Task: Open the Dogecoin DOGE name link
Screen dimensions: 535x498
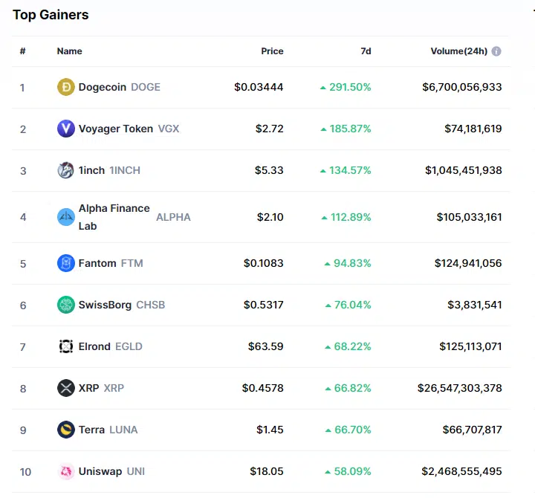Action: coord(119,87)
